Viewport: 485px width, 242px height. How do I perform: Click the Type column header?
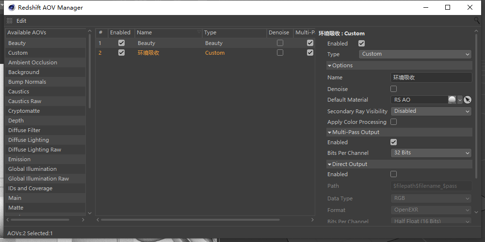234,33
